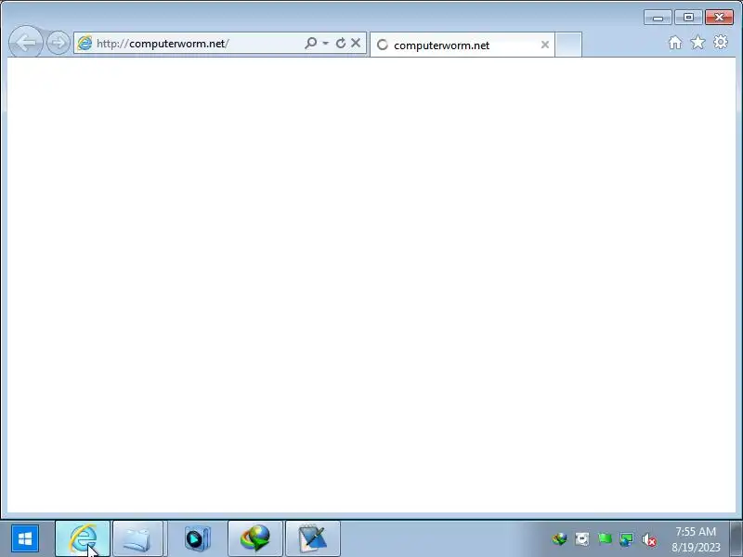Viewport: 743px width, 557px height.
Task: Open the Internet Download Manager taskbar icon
Action: (x=254, y=538)
